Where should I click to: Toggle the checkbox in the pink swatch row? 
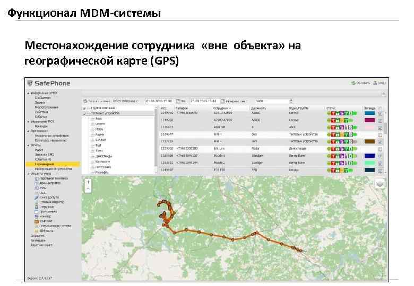(380, 128)
